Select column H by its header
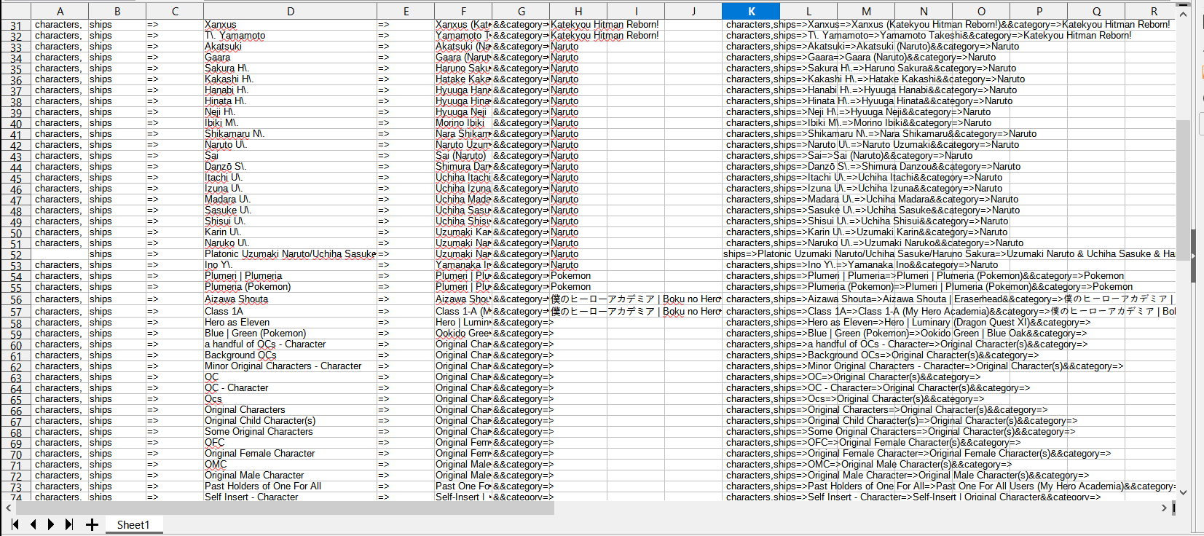 (x=578, y=11)
